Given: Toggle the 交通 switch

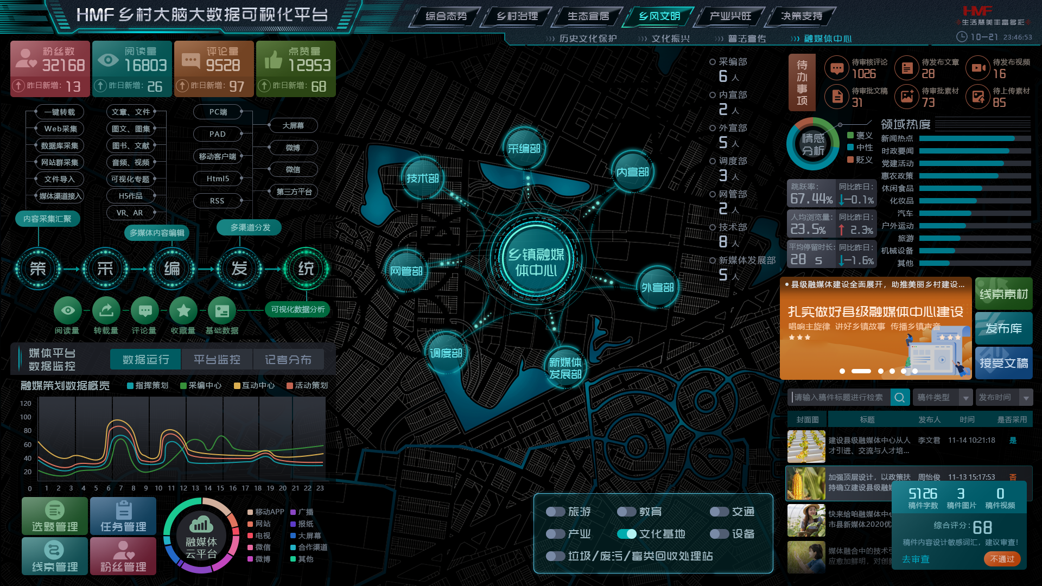Looking at the screenshot, I should coord(720,512).
